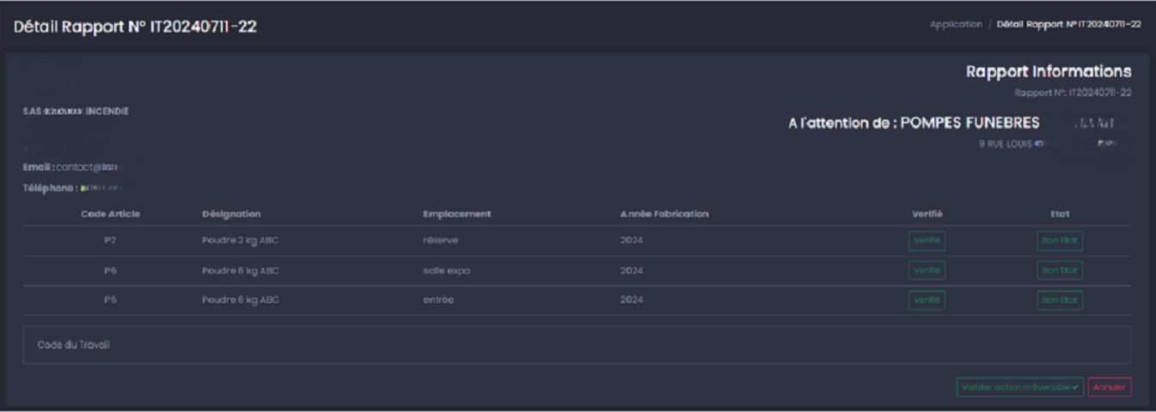Toggle Verifié badge for salle expo row
Screen dimensions: 1156x412
927,270
